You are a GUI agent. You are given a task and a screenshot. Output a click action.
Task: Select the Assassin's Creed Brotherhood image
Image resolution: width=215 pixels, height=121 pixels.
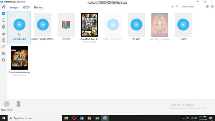(x=43, y=25)
